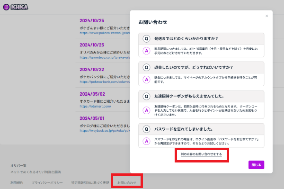Click the question 退会したいのですが、どうすればいいですか？
The image size is (284, 189).
point(194,67)
